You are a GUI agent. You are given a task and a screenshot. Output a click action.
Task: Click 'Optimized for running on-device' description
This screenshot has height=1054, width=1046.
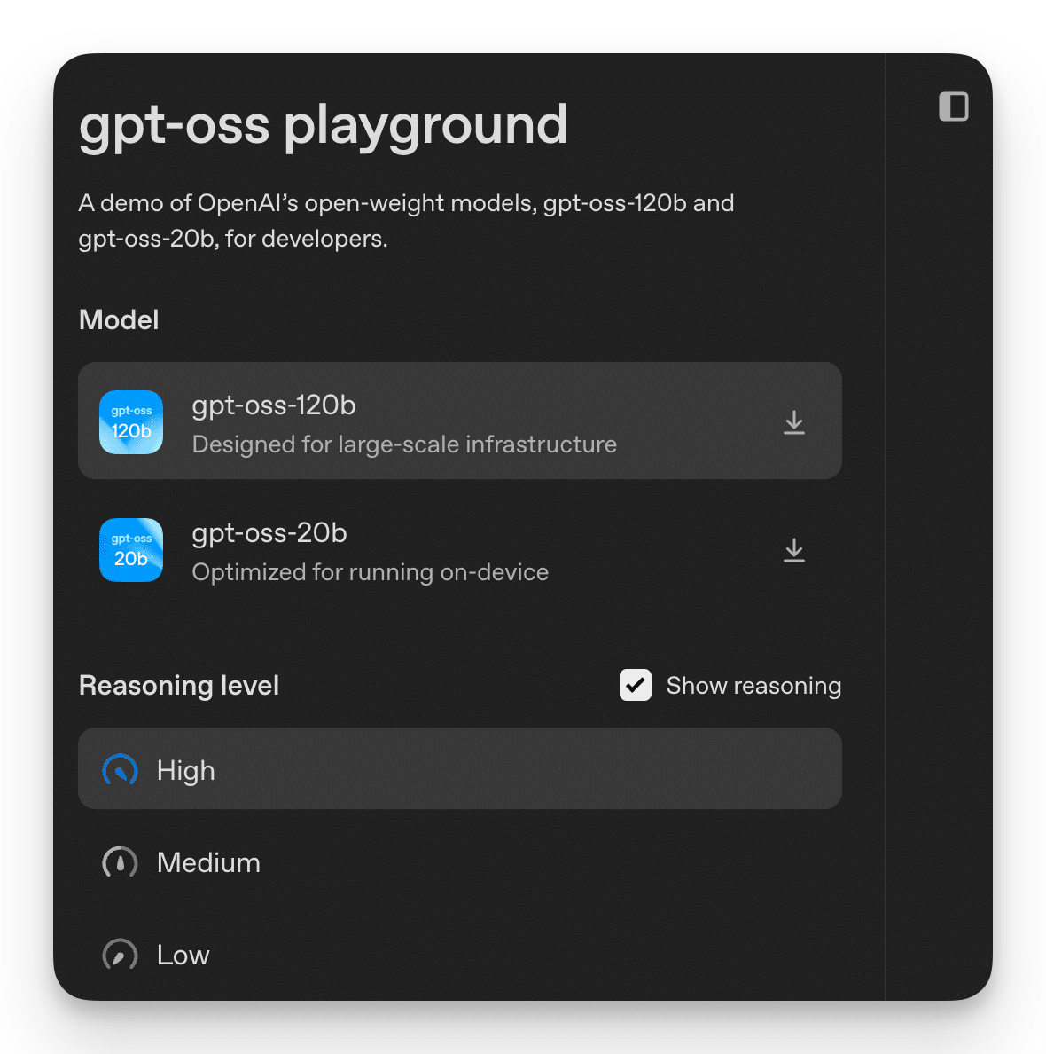click(x=370, y=572)
